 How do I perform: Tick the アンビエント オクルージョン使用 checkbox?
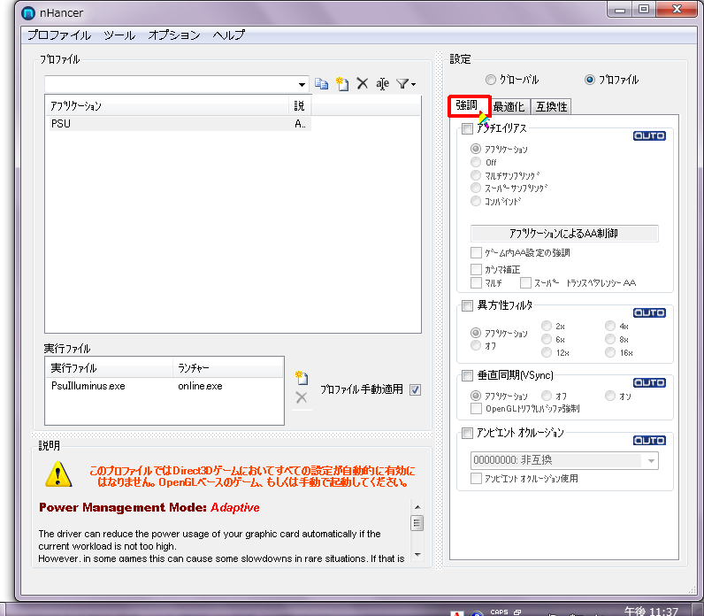pos(476,479)
